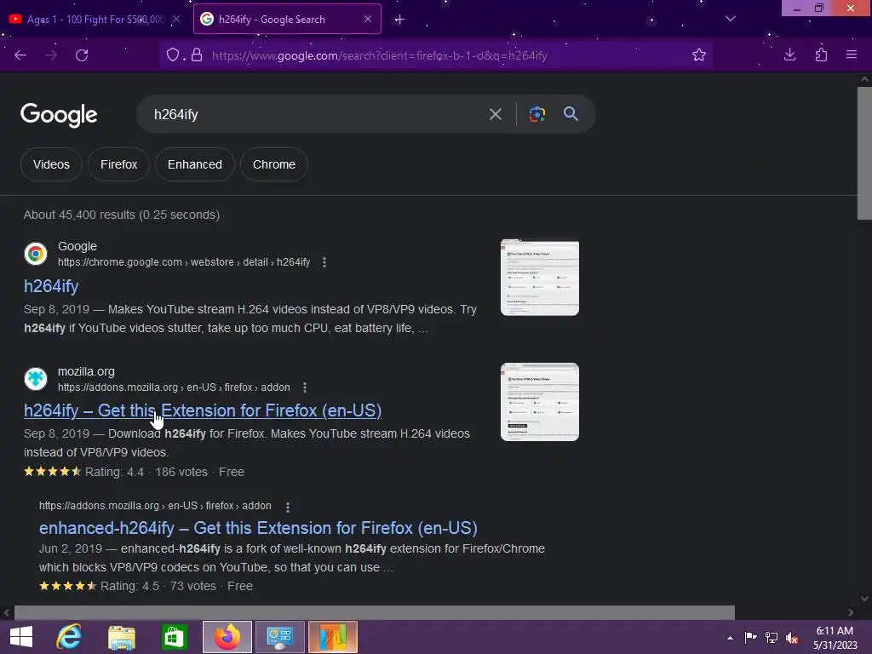This screenshot has width=872, height=654.
Task: Reload the current page
Action: [82, 55]
